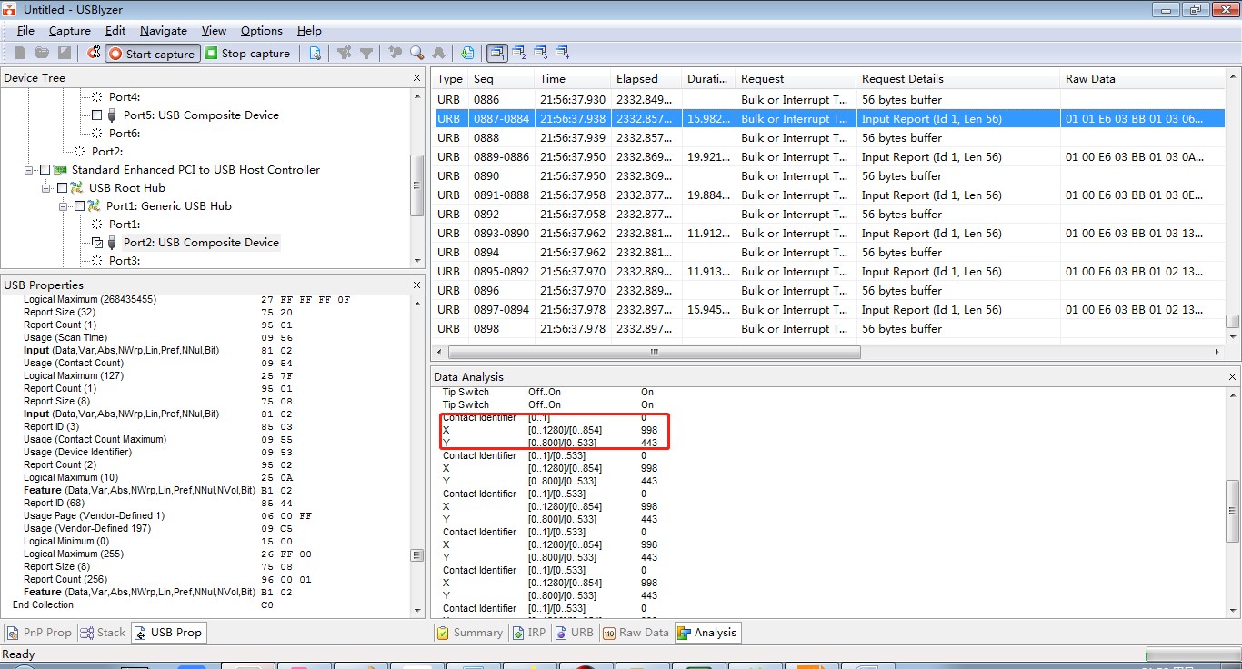Click the USB plug icon of Port5 device
The image size is (1242, 669).
(x=112, y=115)
